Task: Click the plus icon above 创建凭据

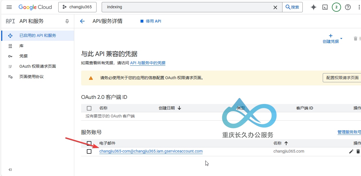Action: [x=331, y=36]
